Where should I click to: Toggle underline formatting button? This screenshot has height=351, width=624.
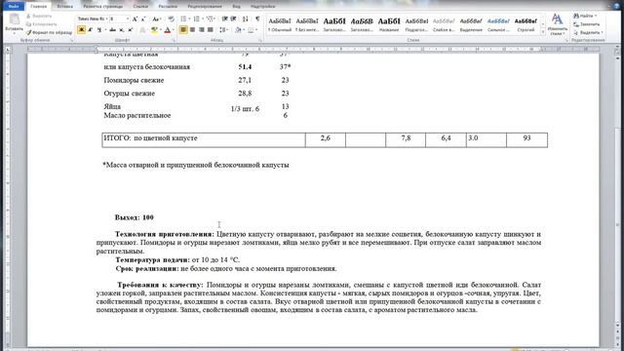(99, 30)
